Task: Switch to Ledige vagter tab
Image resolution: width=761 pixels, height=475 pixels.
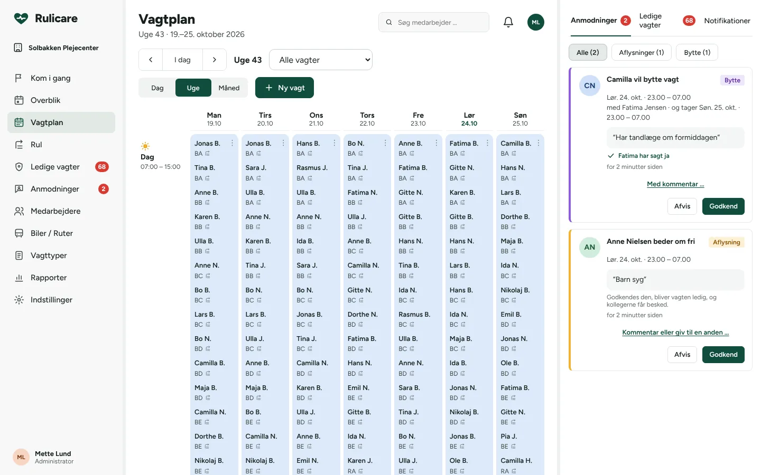Action: click(x=666, y=21)
